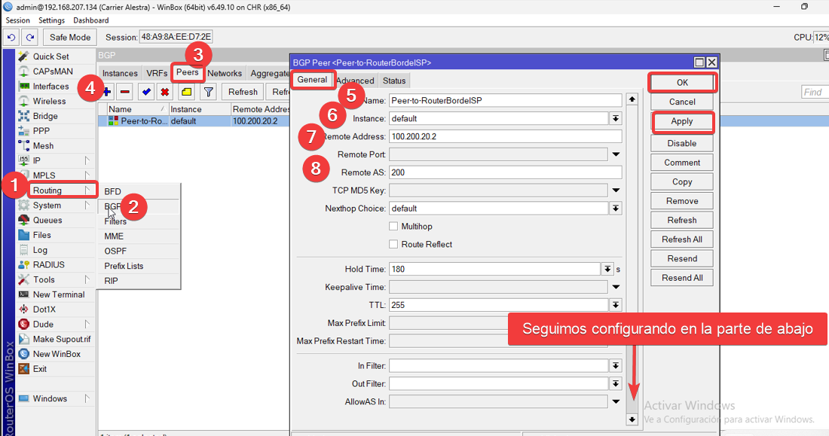The width and height of the screenshot is (829, 436).
Task: Enable the Route Reflect checkbox
Action: point(393,245)
